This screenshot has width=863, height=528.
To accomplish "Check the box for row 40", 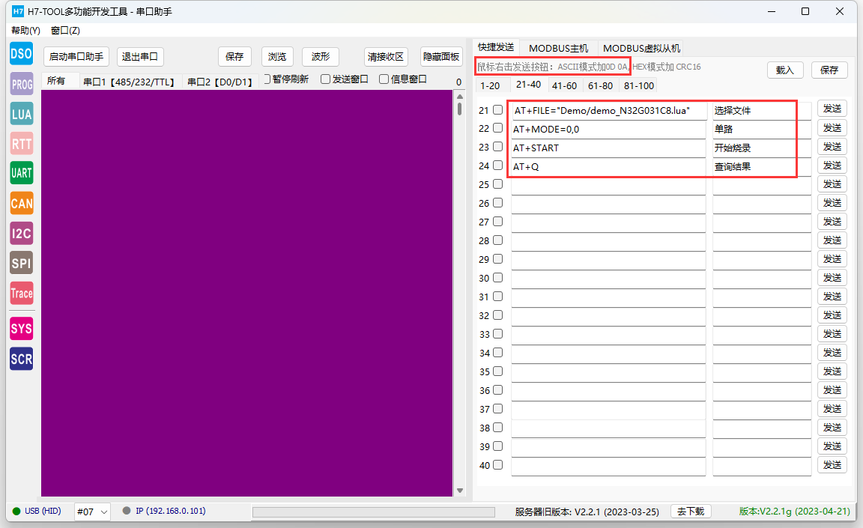I will click(x=497, y=465).
